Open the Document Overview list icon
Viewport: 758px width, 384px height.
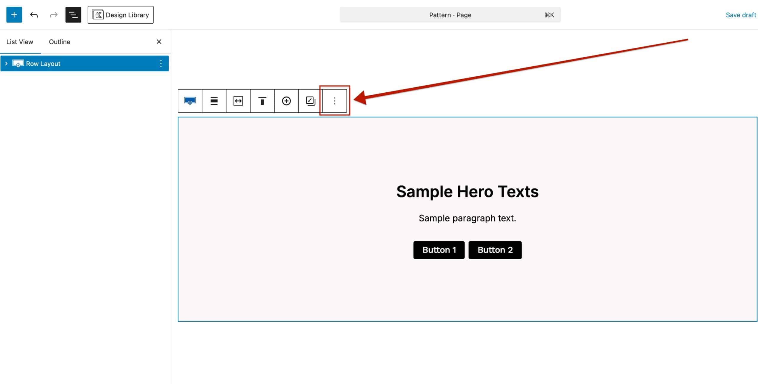coord(73,15)
